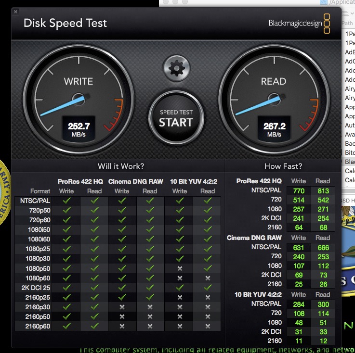Click the 1080p30 10 Bit YUV Write checkmark
The height and width of the screenshot is (353, 355).
[180, 259]
